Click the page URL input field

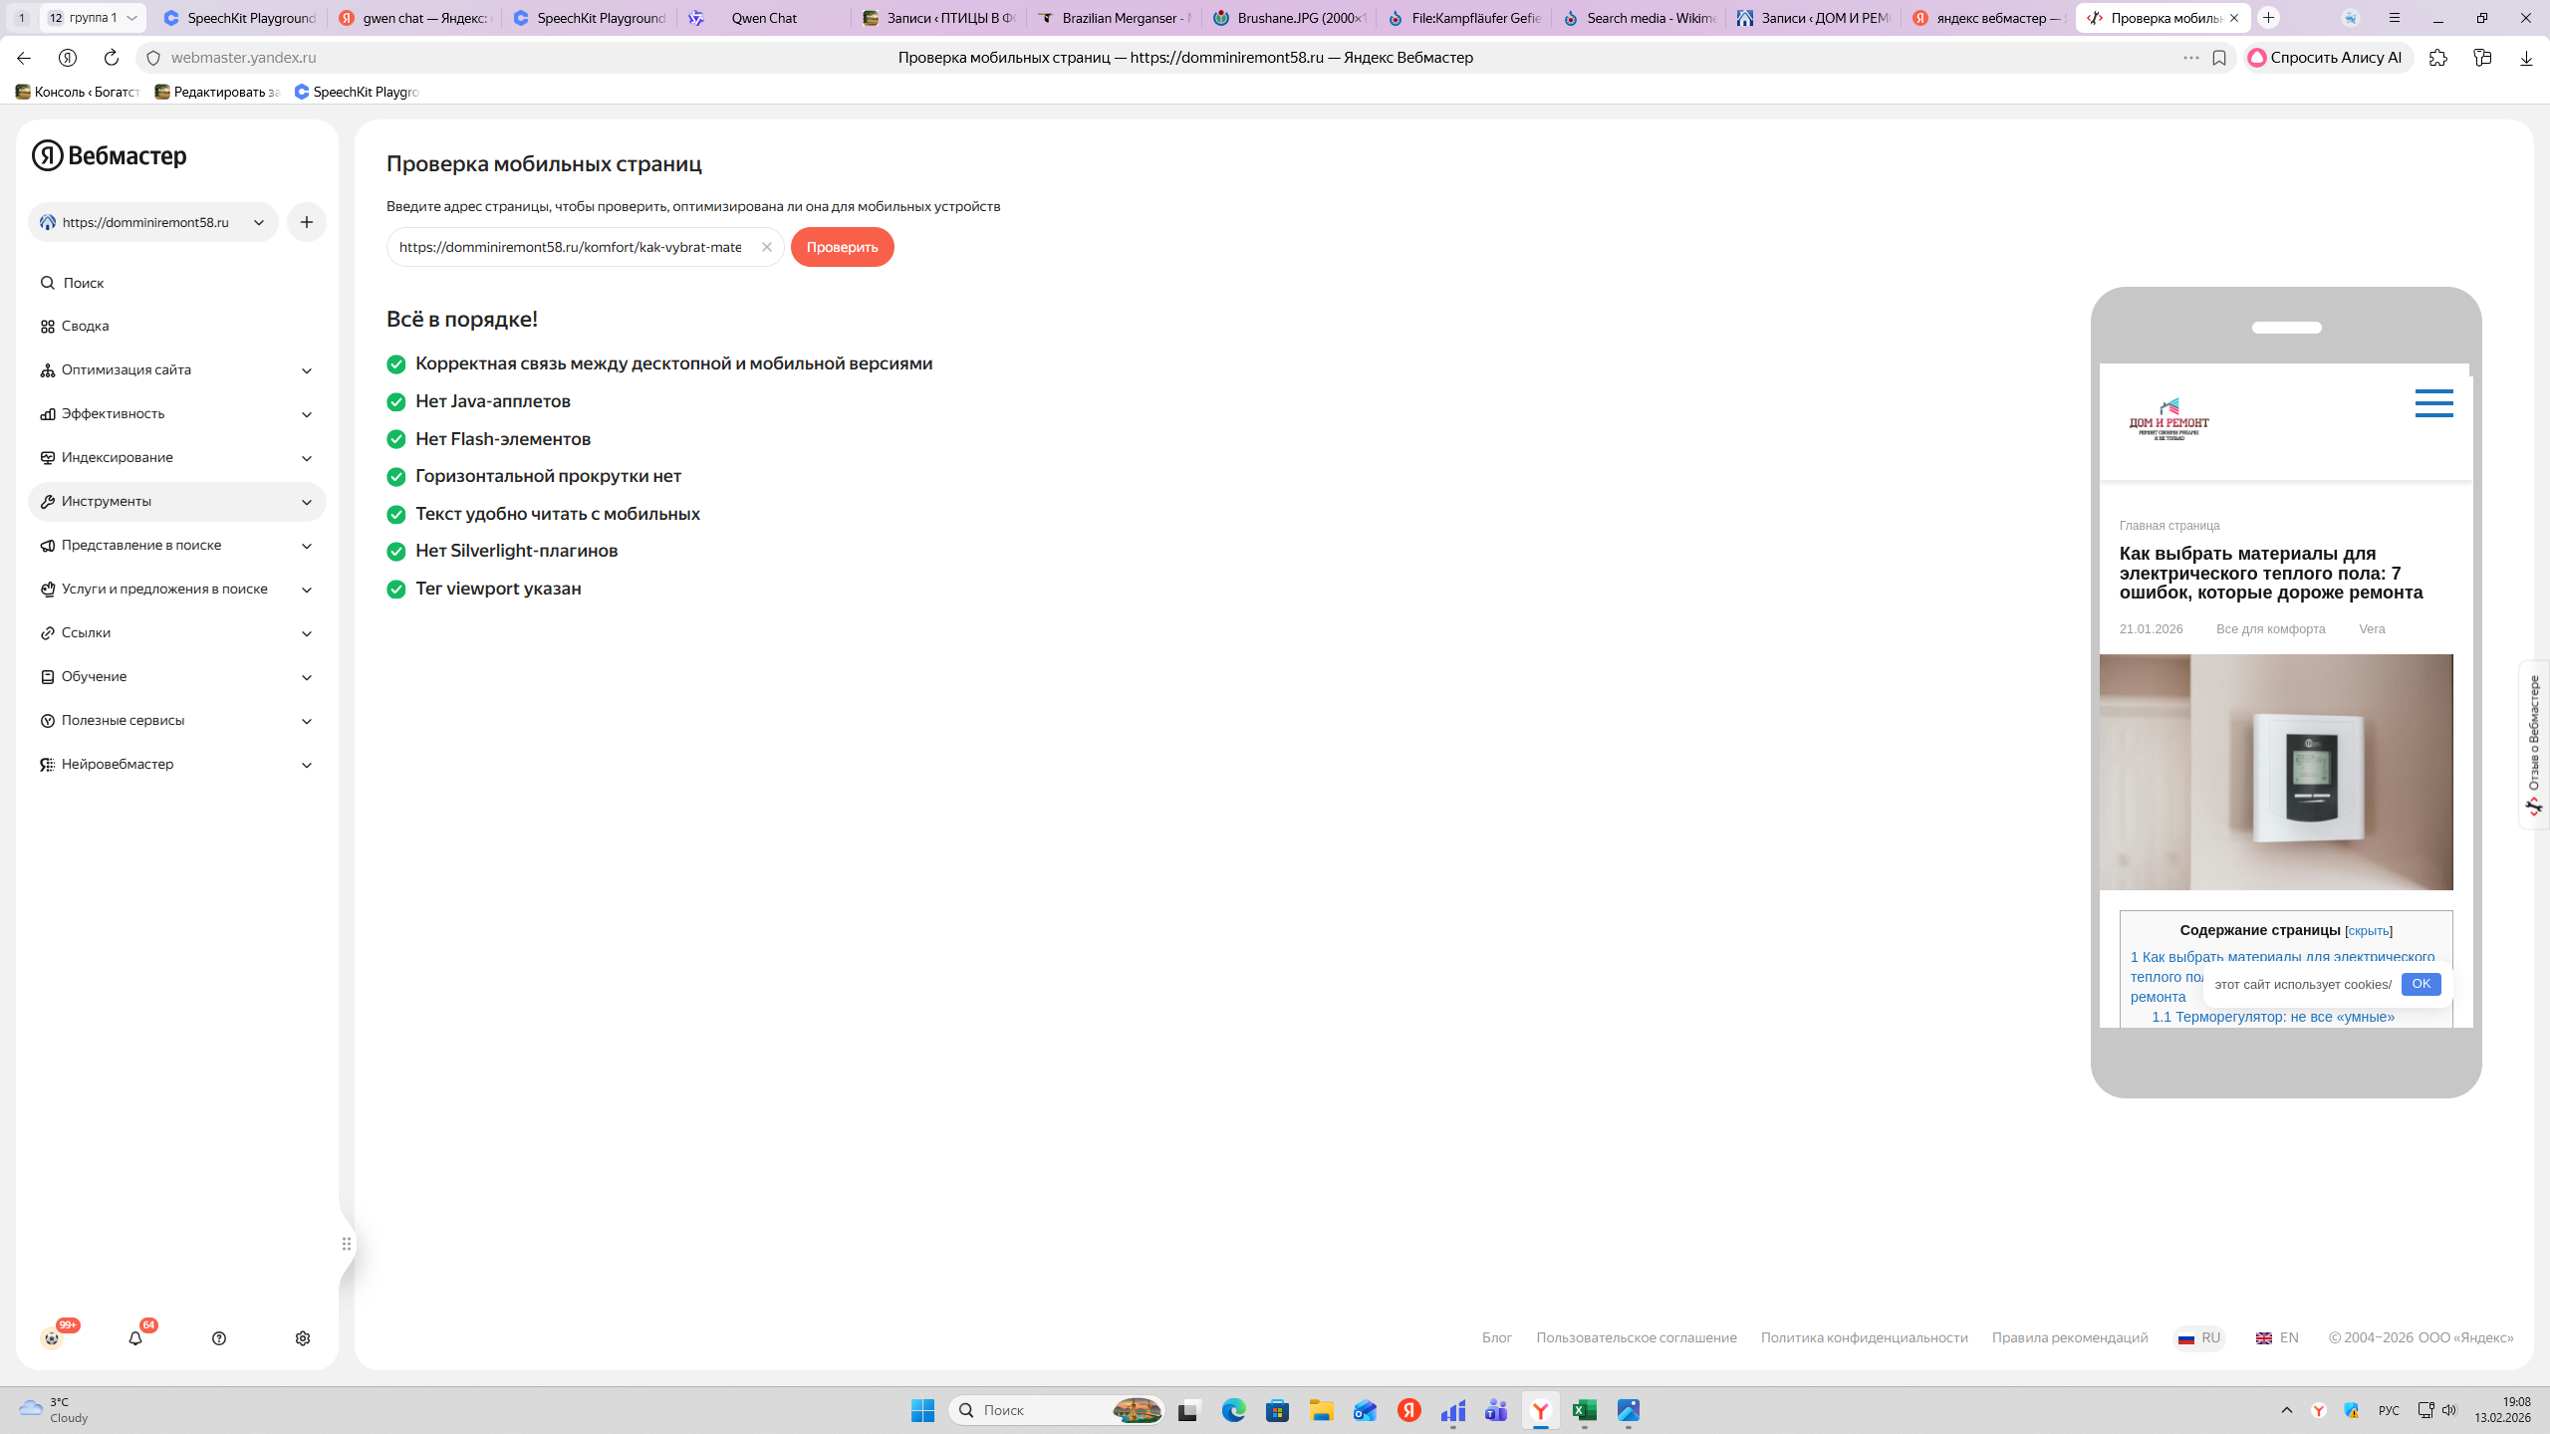570,247
